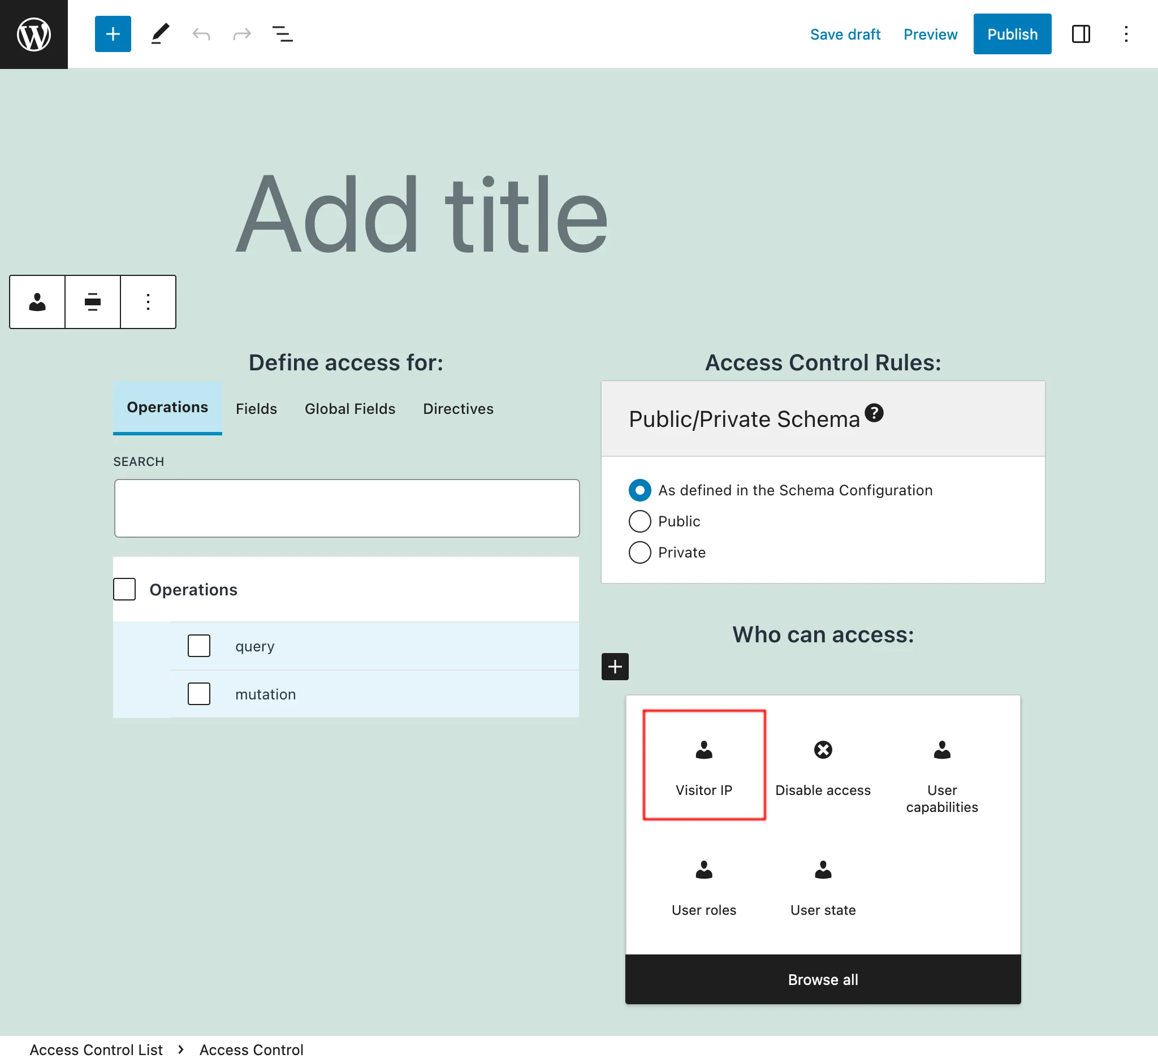This screenshot has height=1063, width=1158.
Task: Click the Preview link
Action: (x=930, y=34)
